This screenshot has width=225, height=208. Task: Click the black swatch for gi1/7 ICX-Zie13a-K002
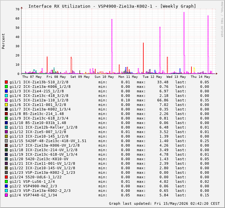click(6, 109)
